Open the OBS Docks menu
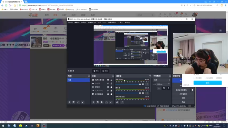 (92, 22)
